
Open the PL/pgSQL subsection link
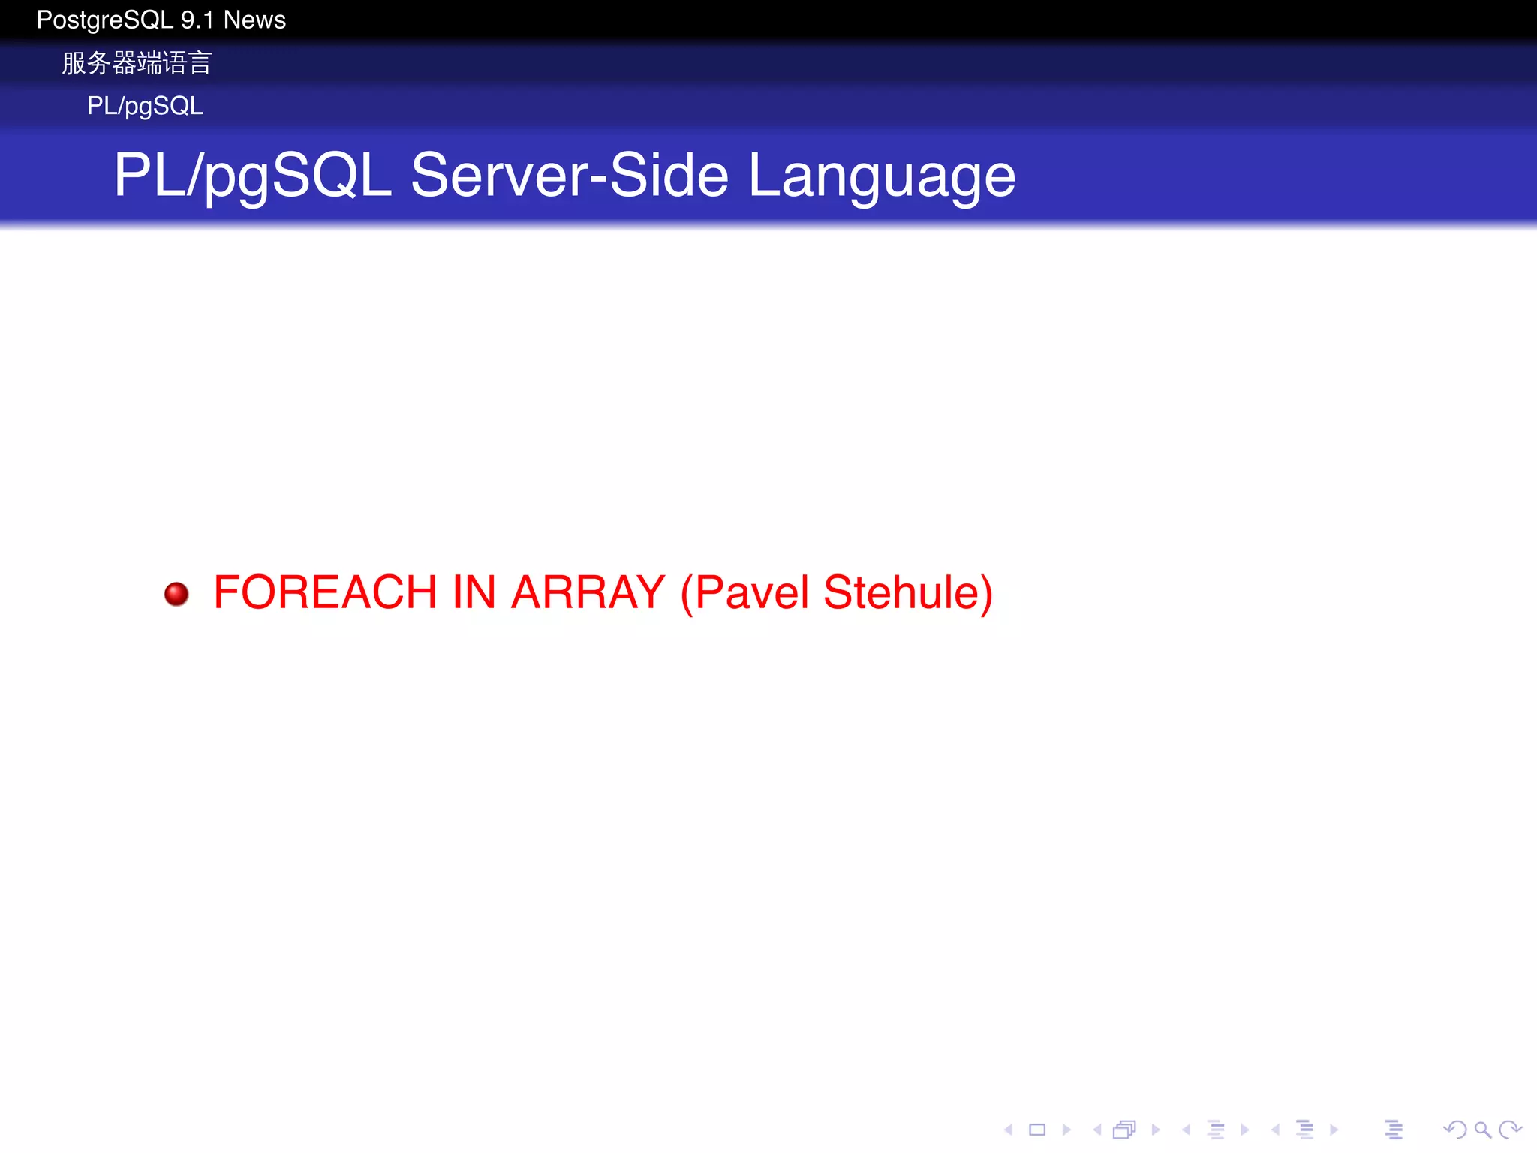[145, 106]
